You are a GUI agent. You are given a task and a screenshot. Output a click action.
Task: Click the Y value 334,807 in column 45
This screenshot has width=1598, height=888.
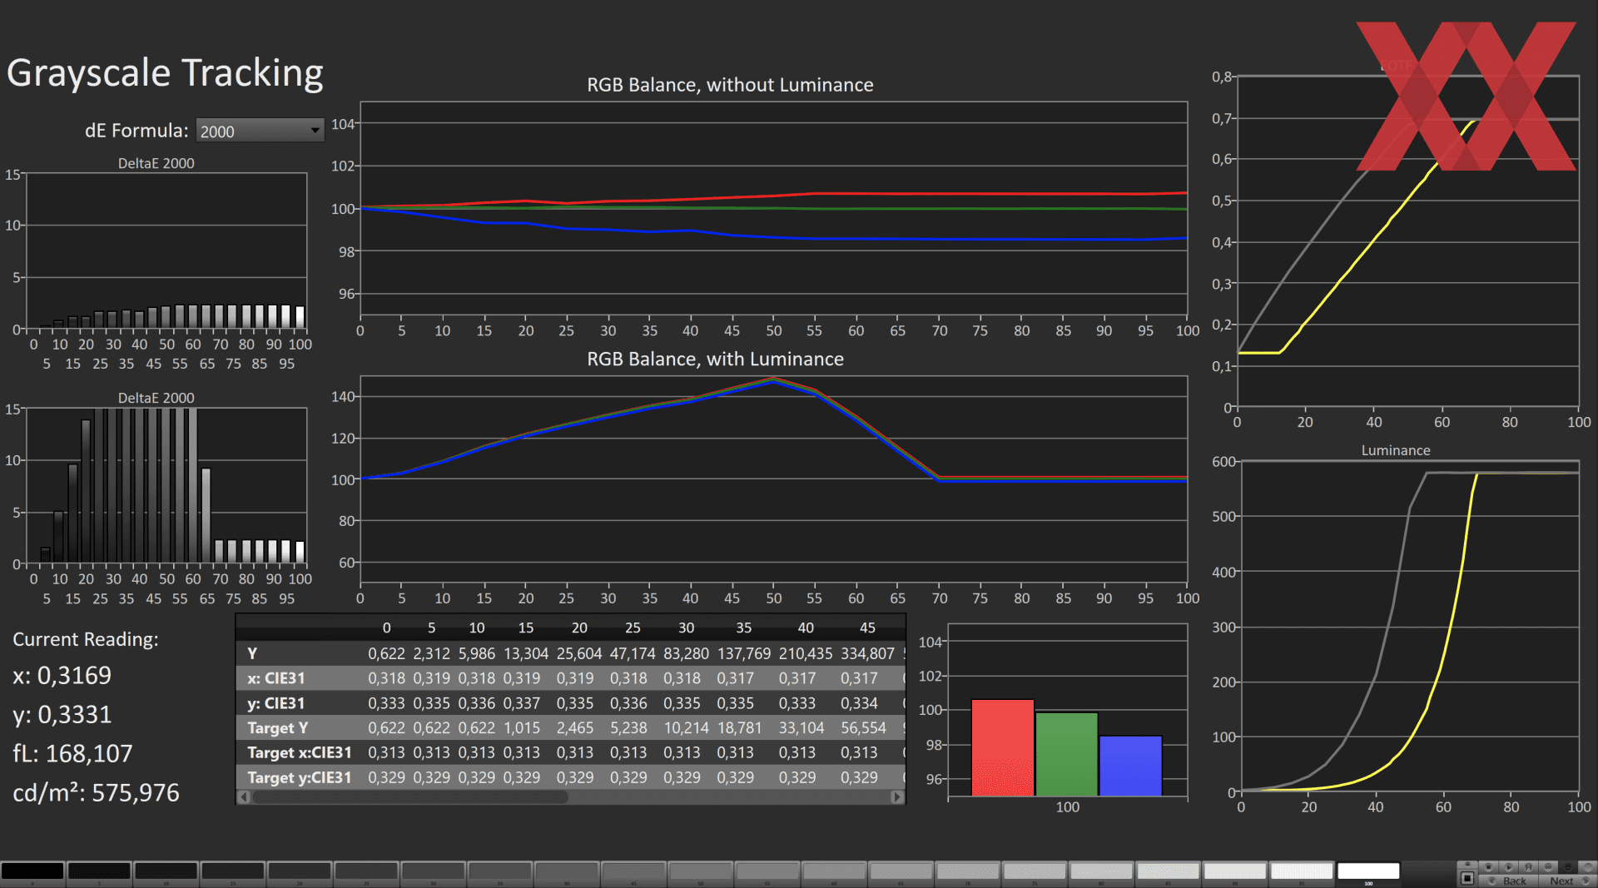[867, 653]
